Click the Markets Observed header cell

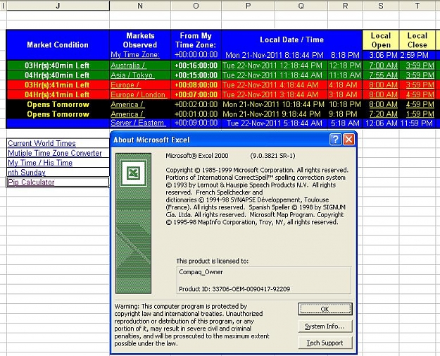point(140,40)
